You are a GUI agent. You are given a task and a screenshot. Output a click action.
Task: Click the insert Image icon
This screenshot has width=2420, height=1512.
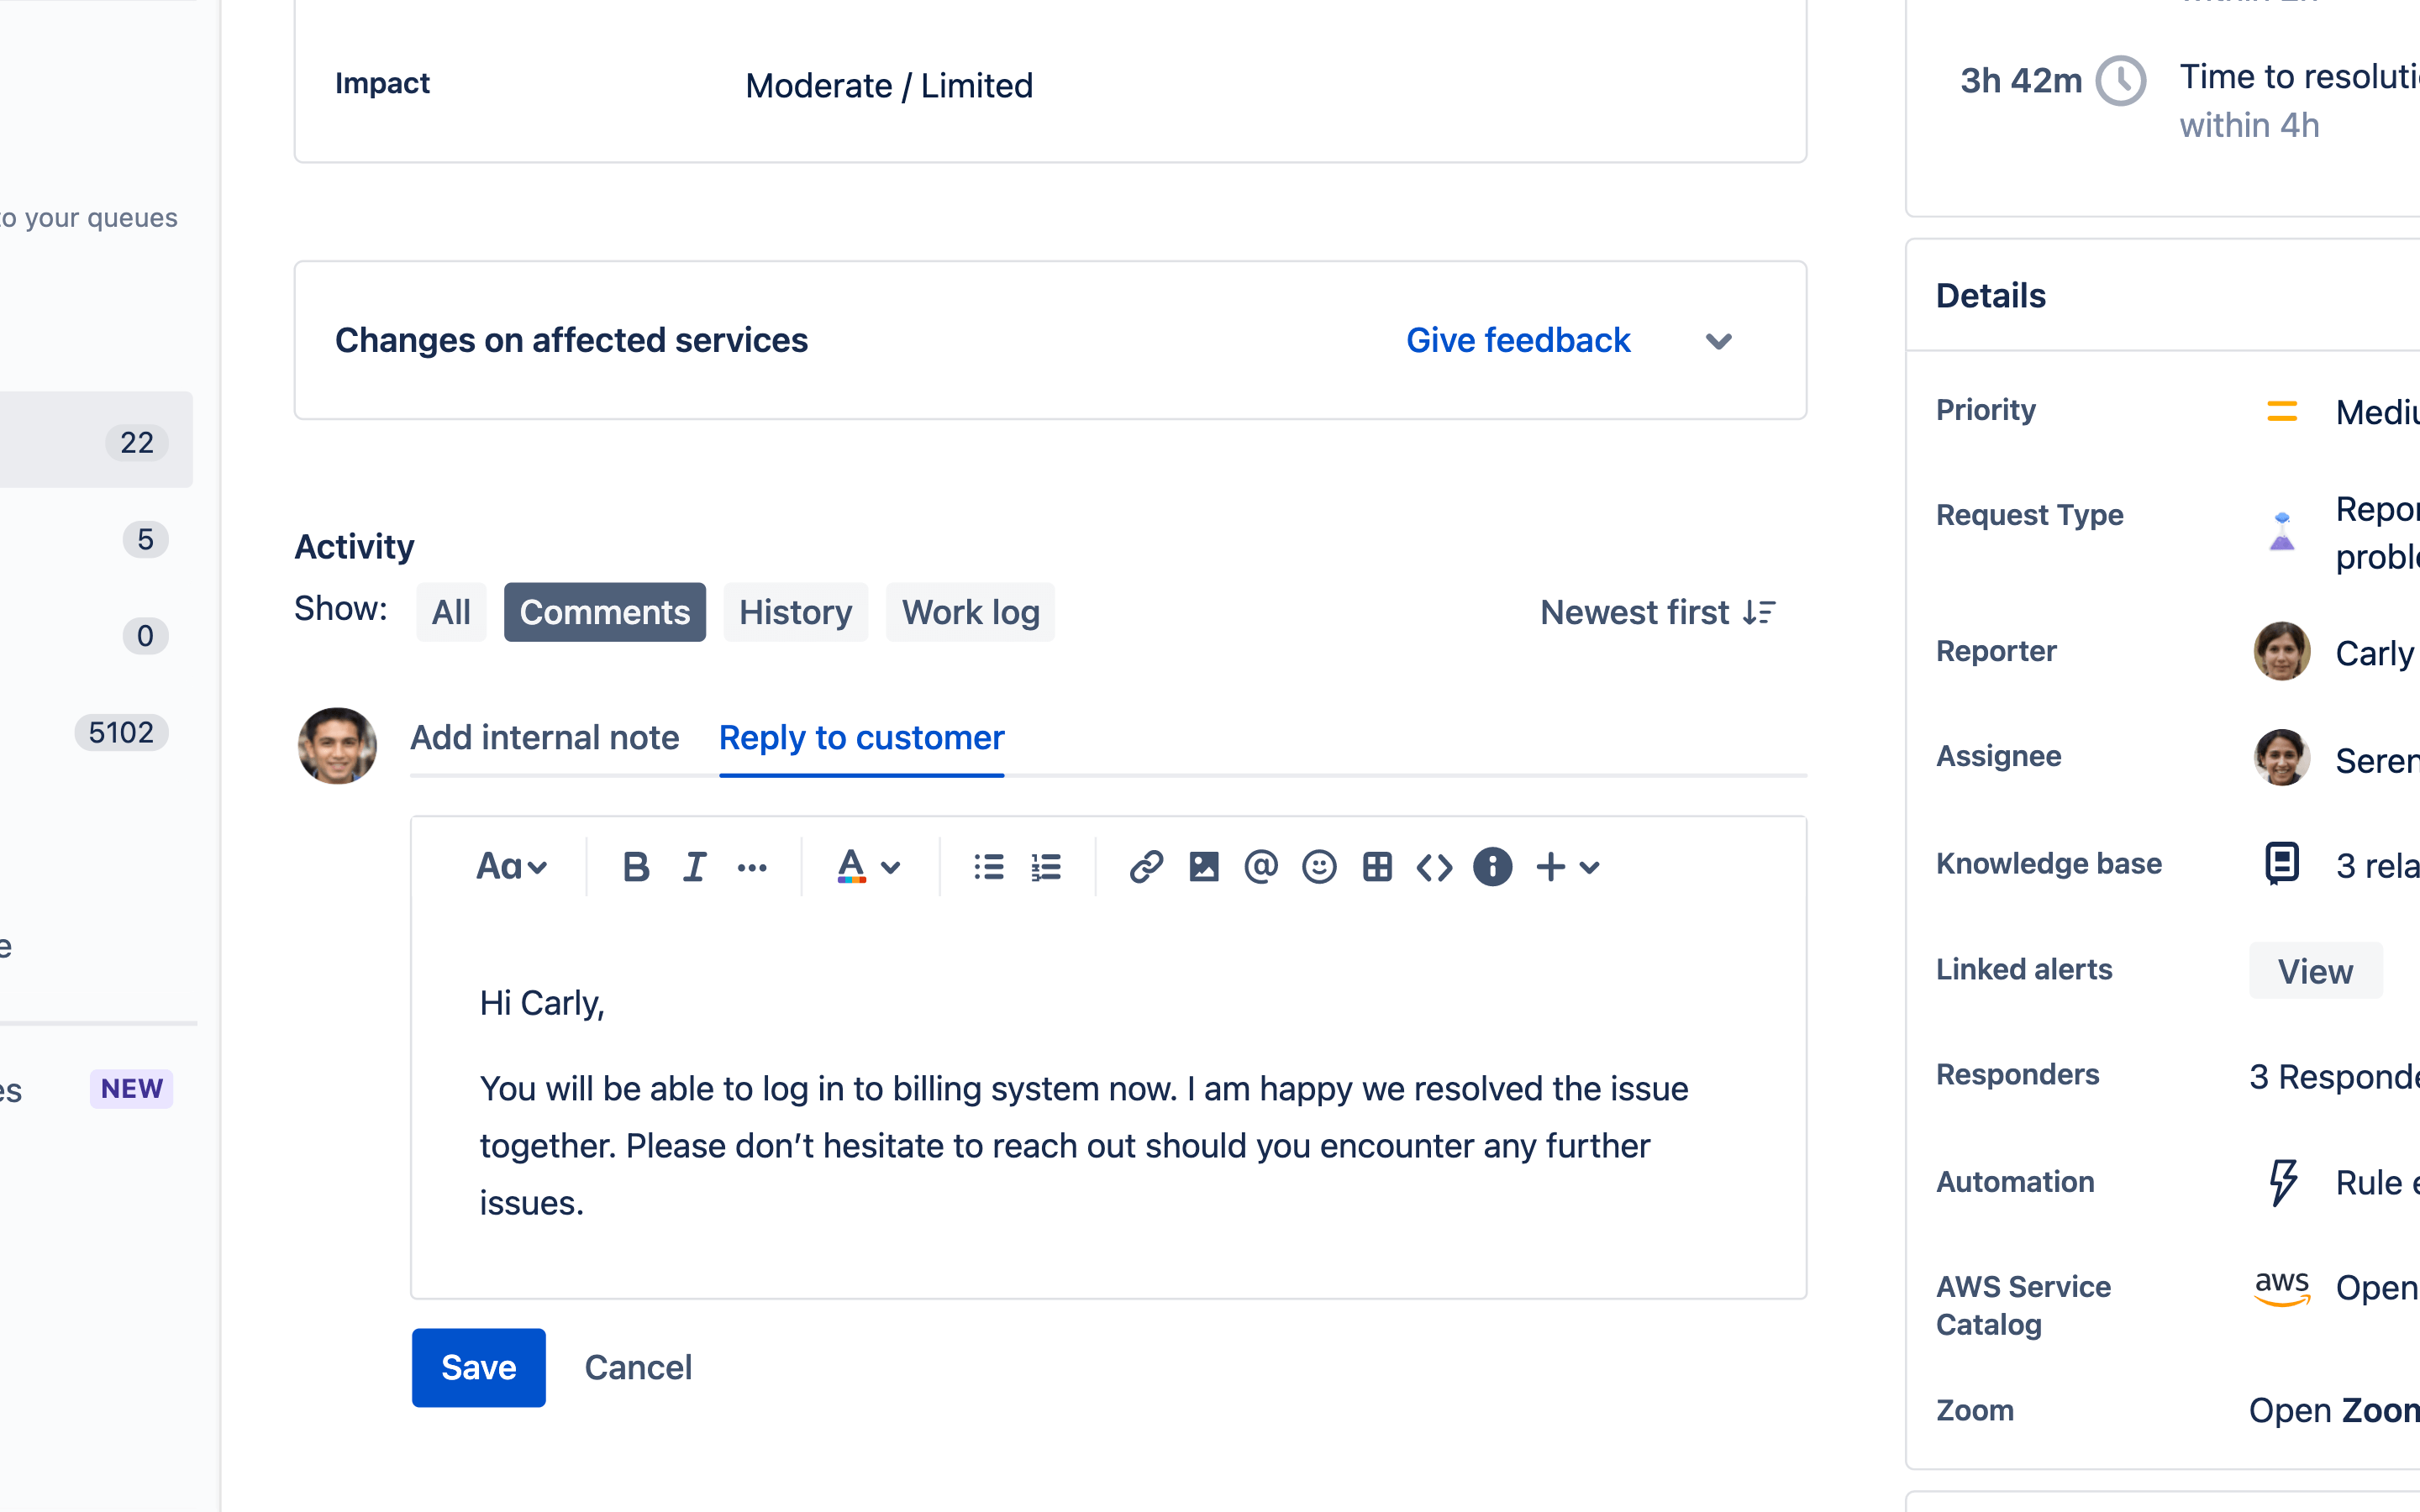coord(1202,866)
